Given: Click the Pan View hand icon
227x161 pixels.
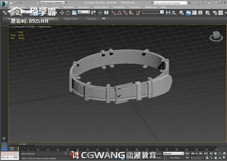Looking at the screenshot, I should [x=215, y=158].
